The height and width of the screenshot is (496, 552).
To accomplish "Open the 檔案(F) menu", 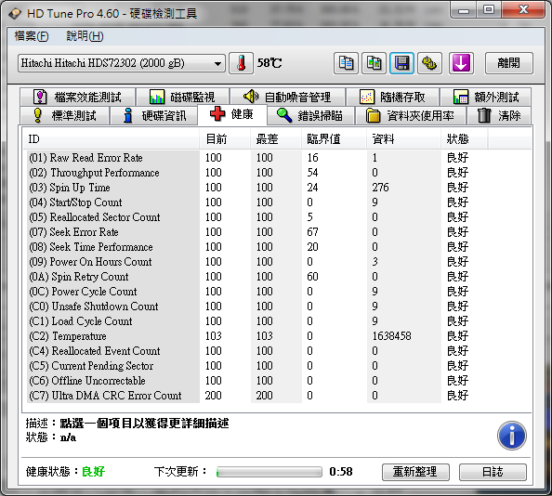I will pyautogui.click(x=32, y=36).
